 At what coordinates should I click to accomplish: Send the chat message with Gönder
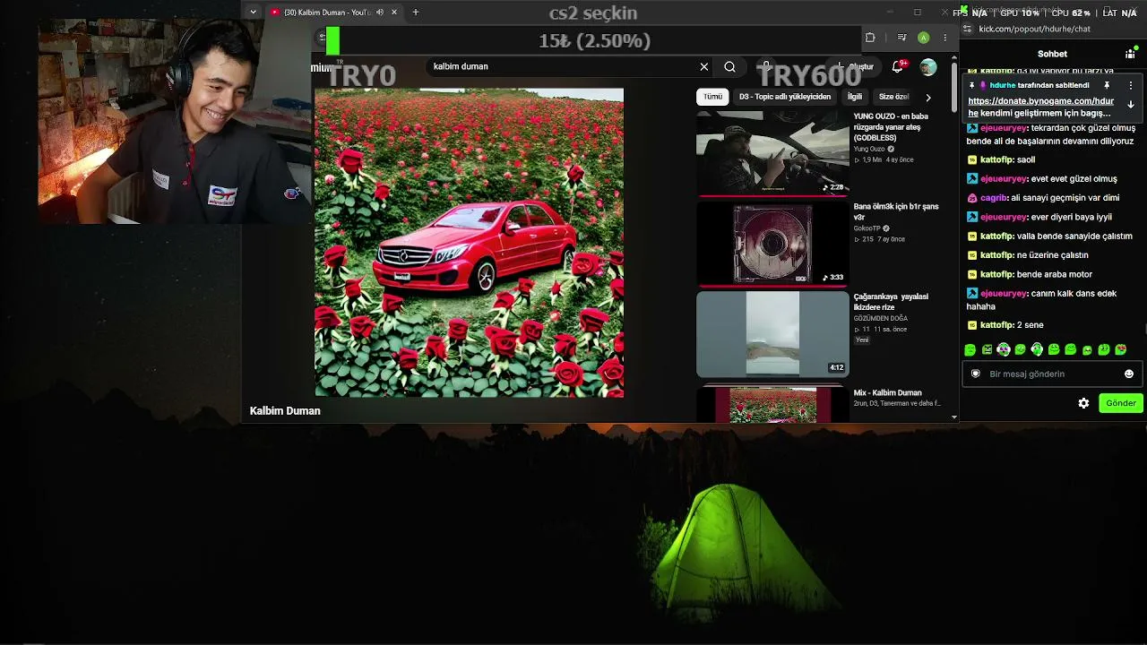(x=1121, y=403)
